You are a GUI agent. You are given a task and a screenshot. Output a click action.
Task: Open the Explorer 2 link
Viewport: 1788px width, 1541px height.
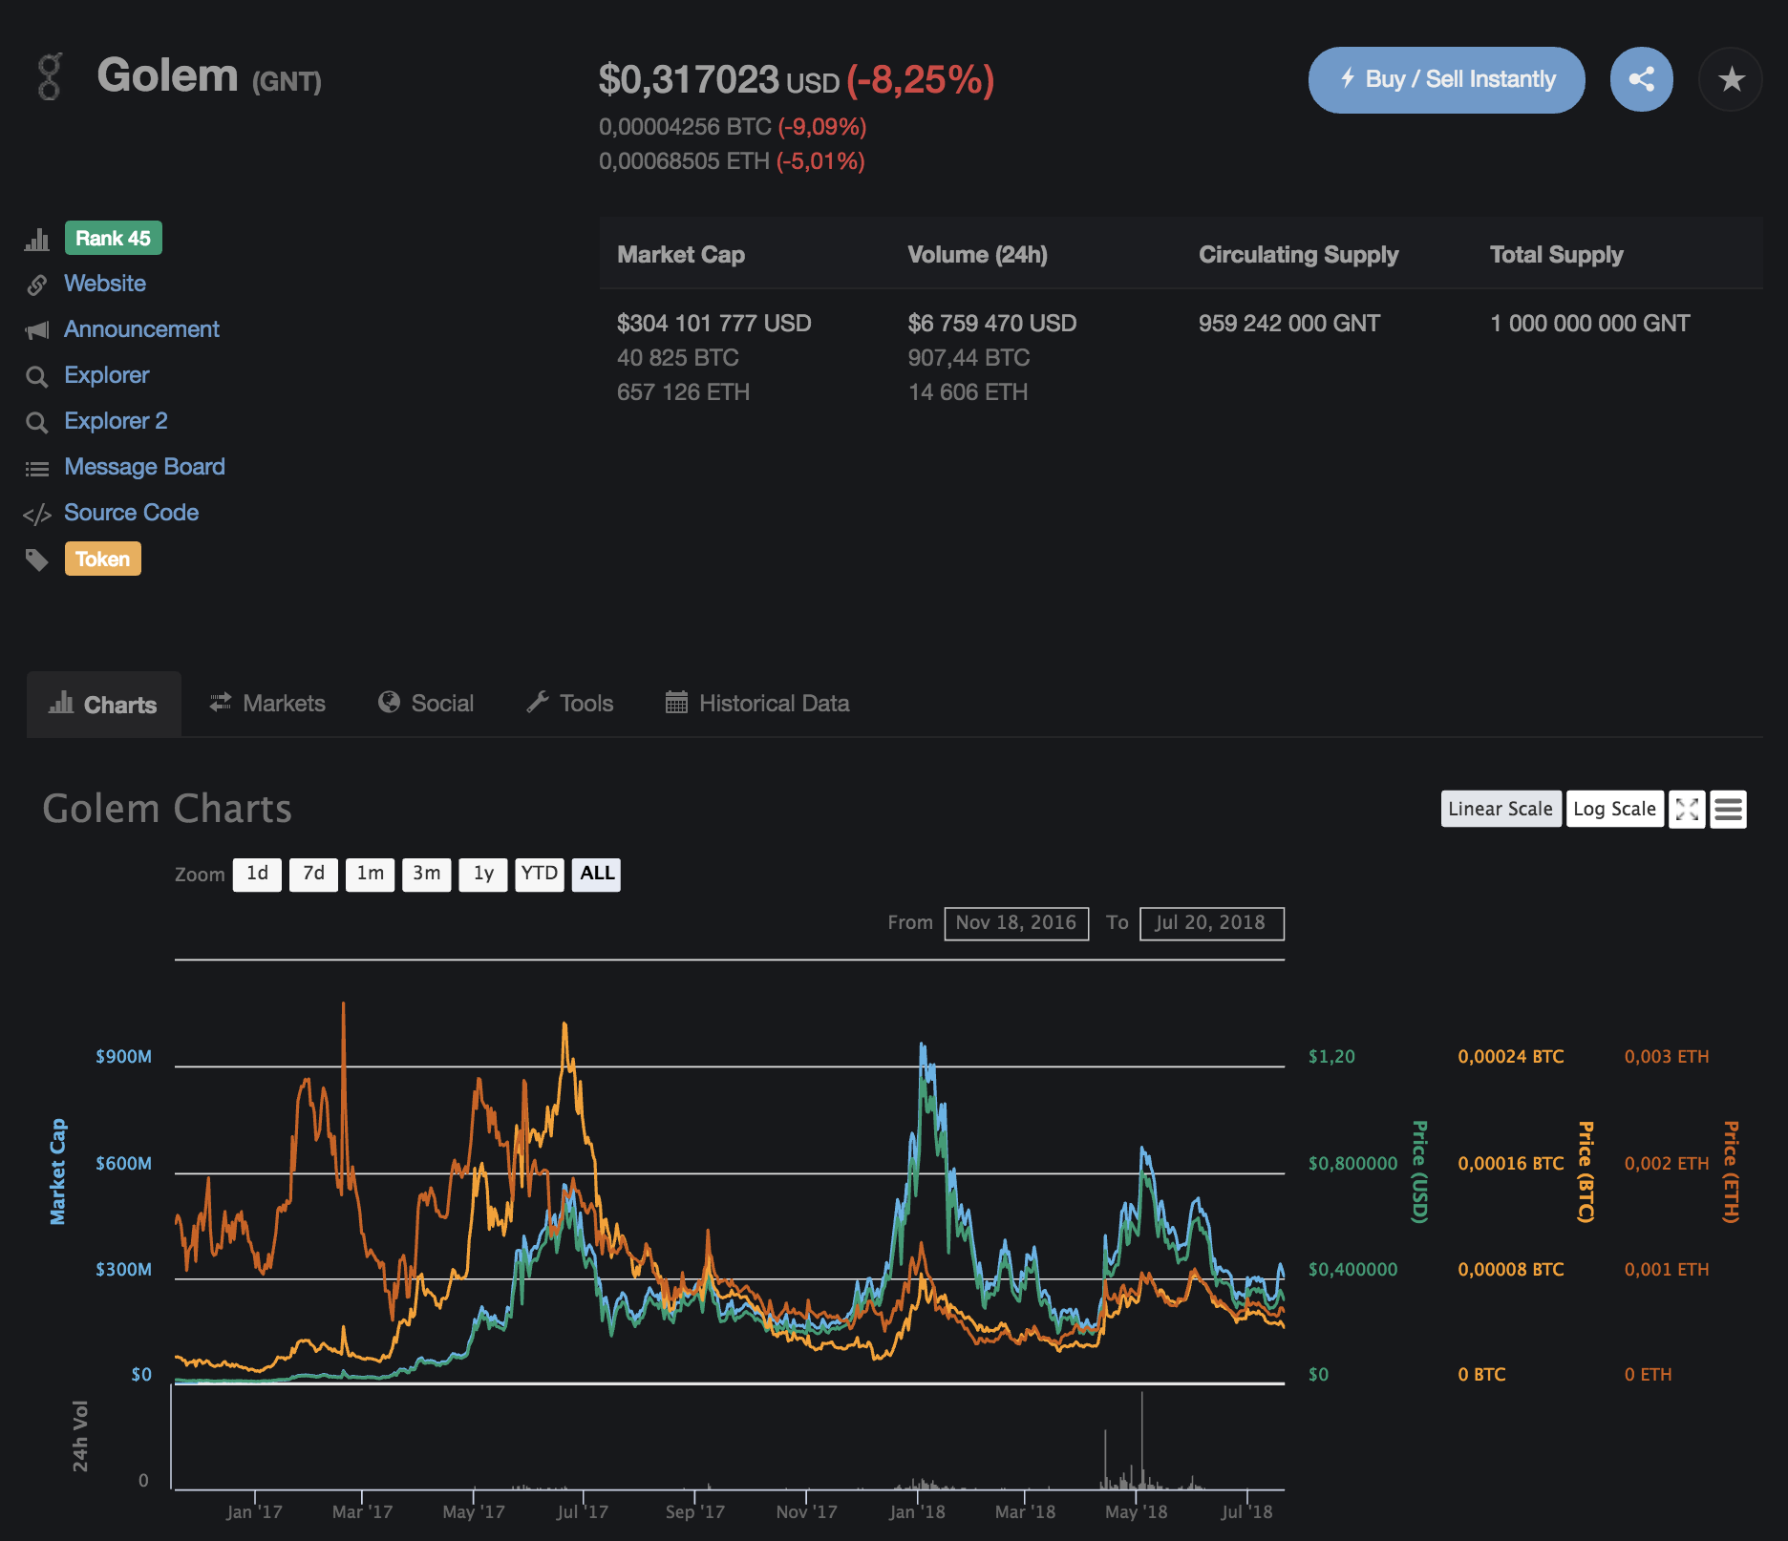tap(116, 421)
